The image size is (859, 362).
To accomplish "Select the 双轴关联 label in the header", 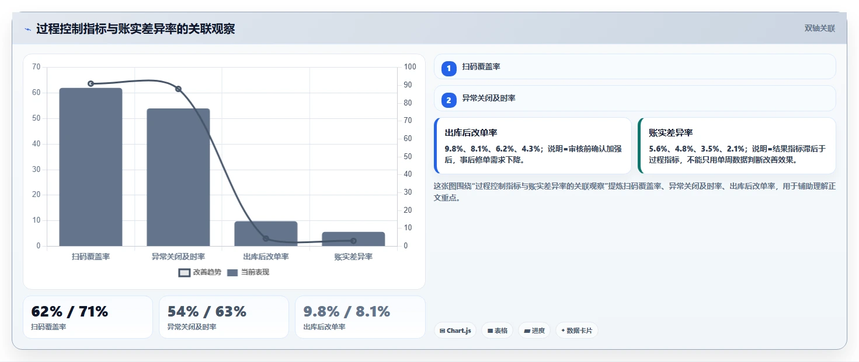I will pos(820,29).
